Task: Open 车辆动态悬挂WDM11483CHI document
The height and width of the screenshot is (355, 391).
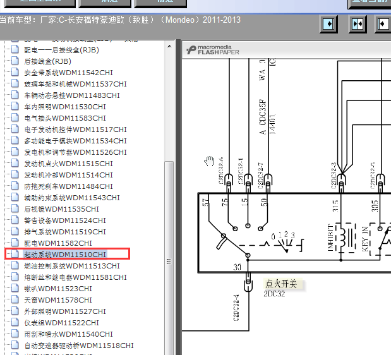Action: (x=72, y=95)
